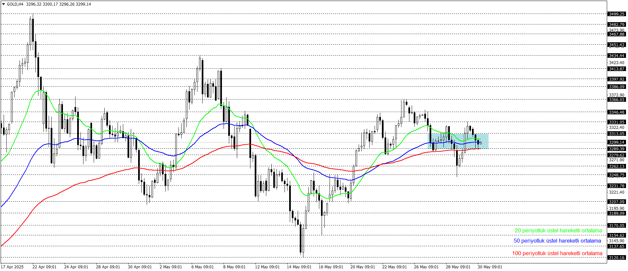
Task: Click the '14 May 09:01' time axis label
Action: click(x=299, y=267)
